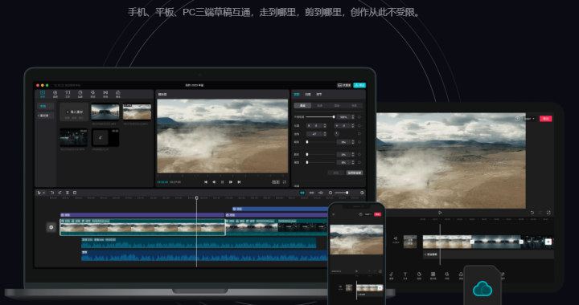
Task: Click the split icon in laptop timeline toolbar
Action: tap(68, 193)
